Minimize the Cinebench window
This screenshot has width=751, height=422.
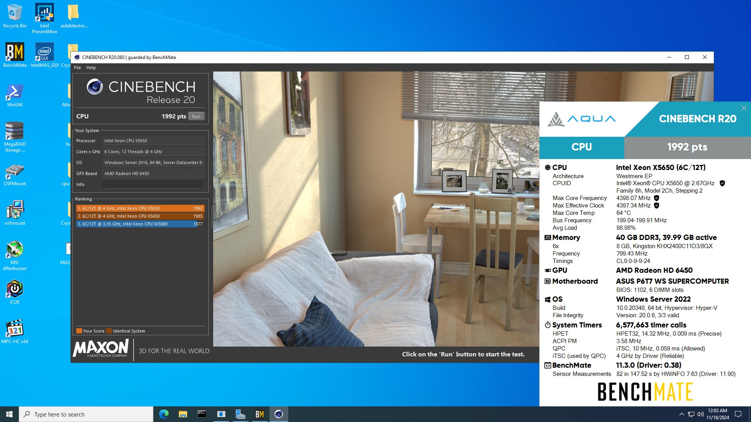(669, 57)
